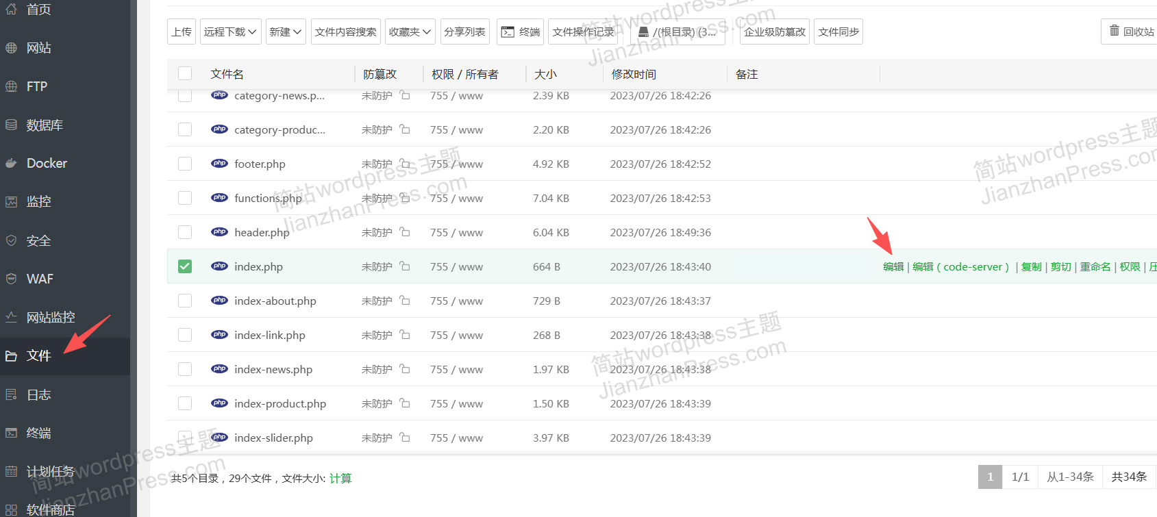Screen dimensions: 1157x517
Task: Expand the 收藏夹 dropdown
Action: [x=410, y=31]
